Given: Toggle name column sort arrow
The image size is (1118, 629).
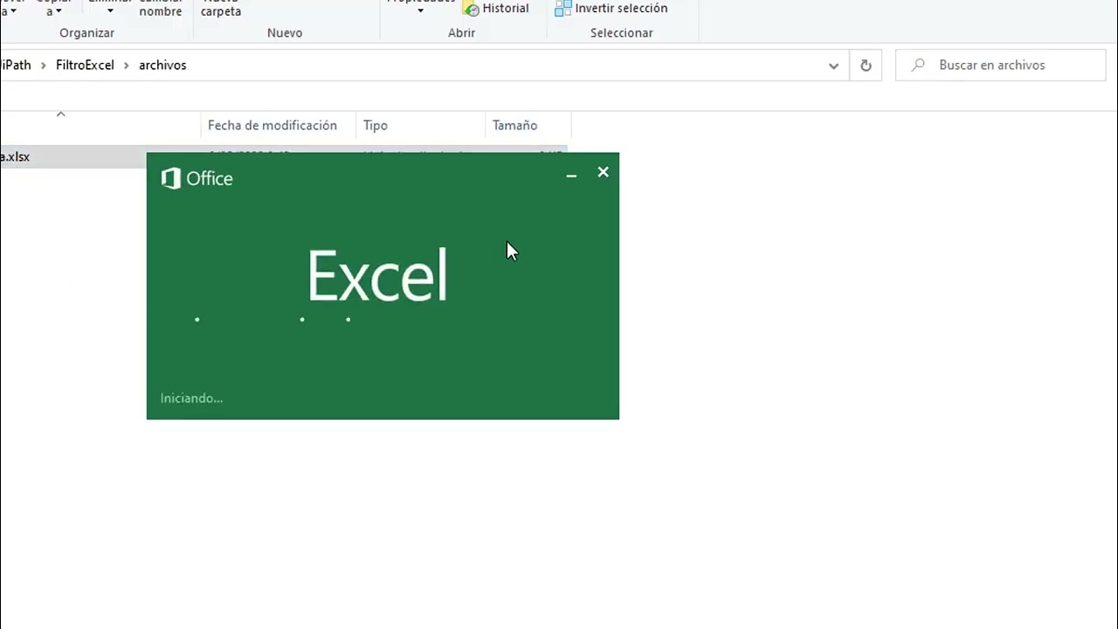Looking at the screenshot, I should pos(60,114).
